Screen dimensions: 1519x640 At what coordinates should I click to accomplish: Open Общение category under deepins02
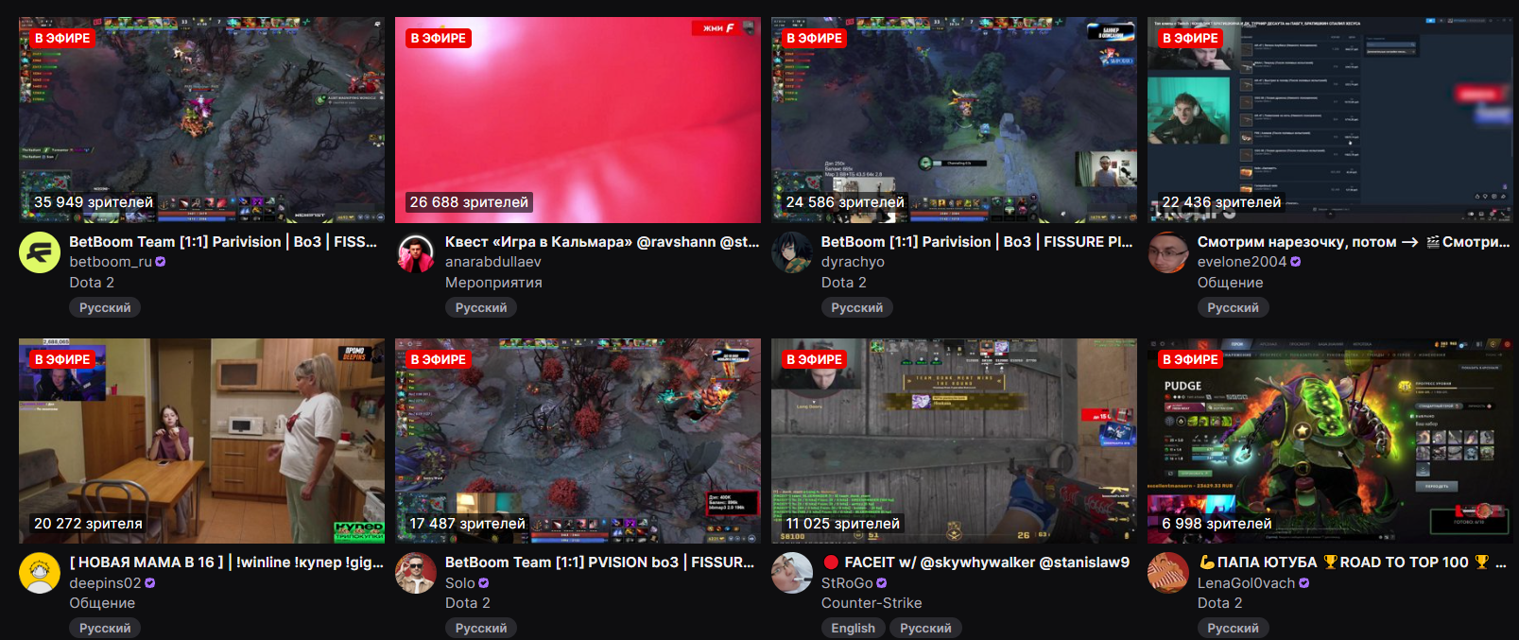click(x=102, y=603)
